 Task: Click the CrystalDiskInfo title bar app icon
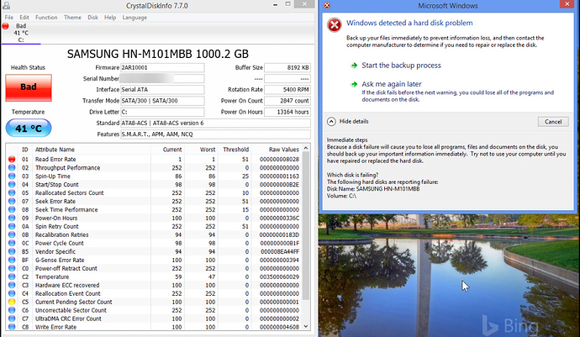click(x=6, y=5)
